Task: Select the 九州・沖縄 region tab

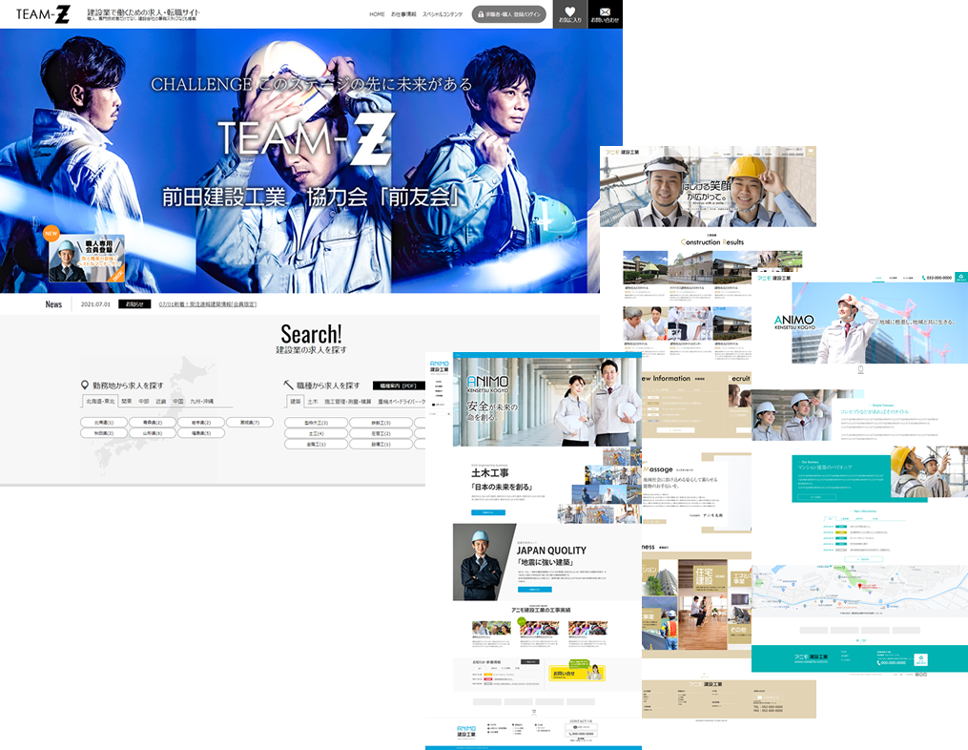Action: coord(201,402)
